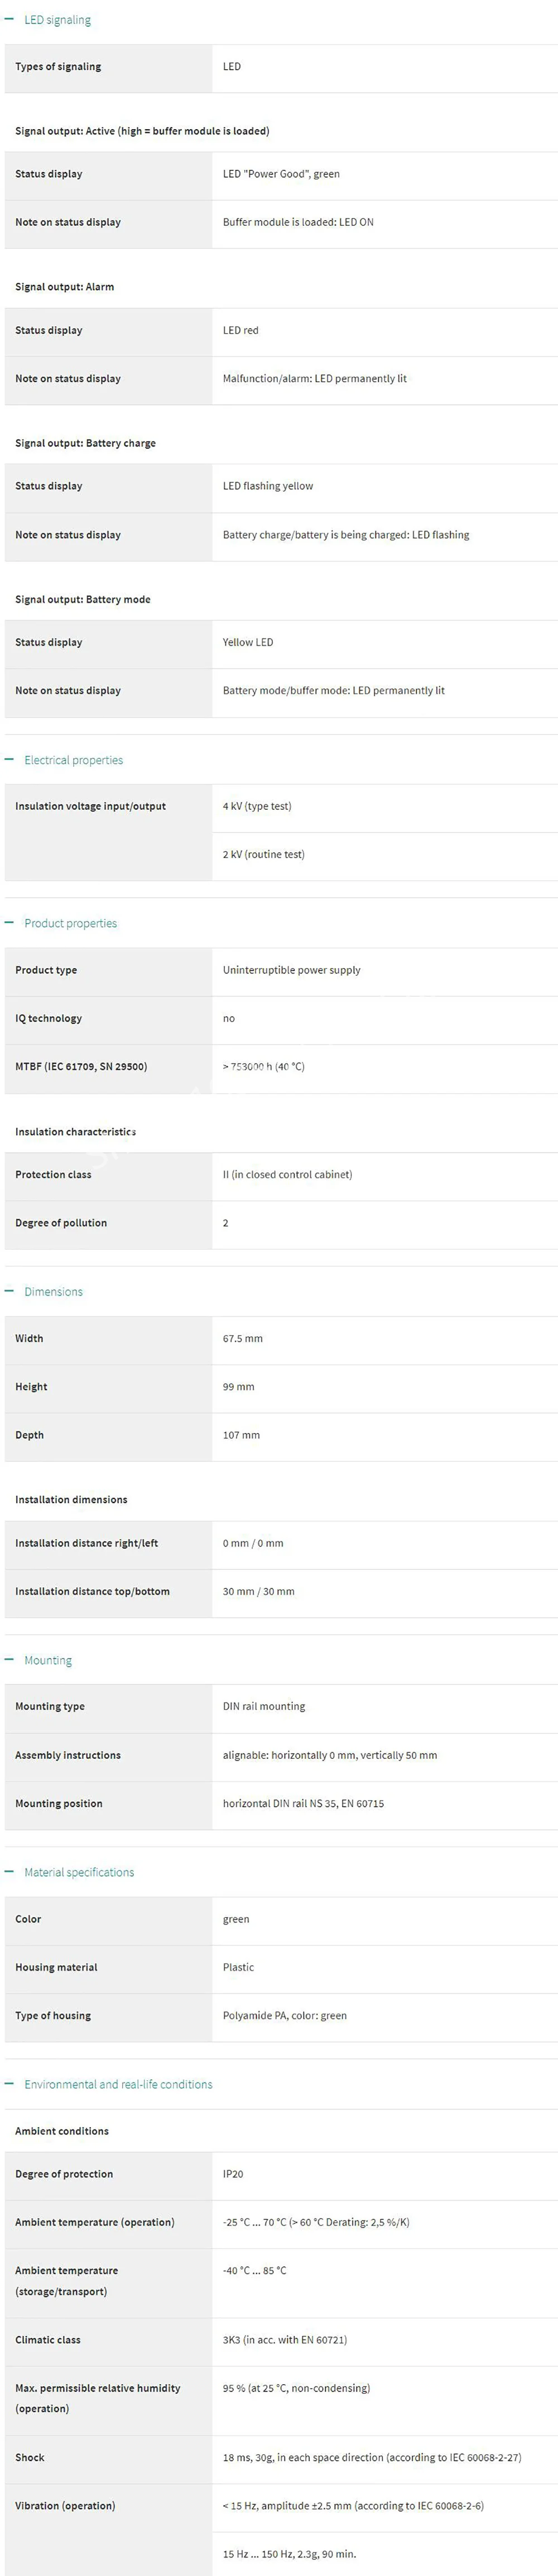Viewport: 558px width, 2576px height.
Task: Click minus icon beside Material specifications
Action: click(x=9, y=1872)
